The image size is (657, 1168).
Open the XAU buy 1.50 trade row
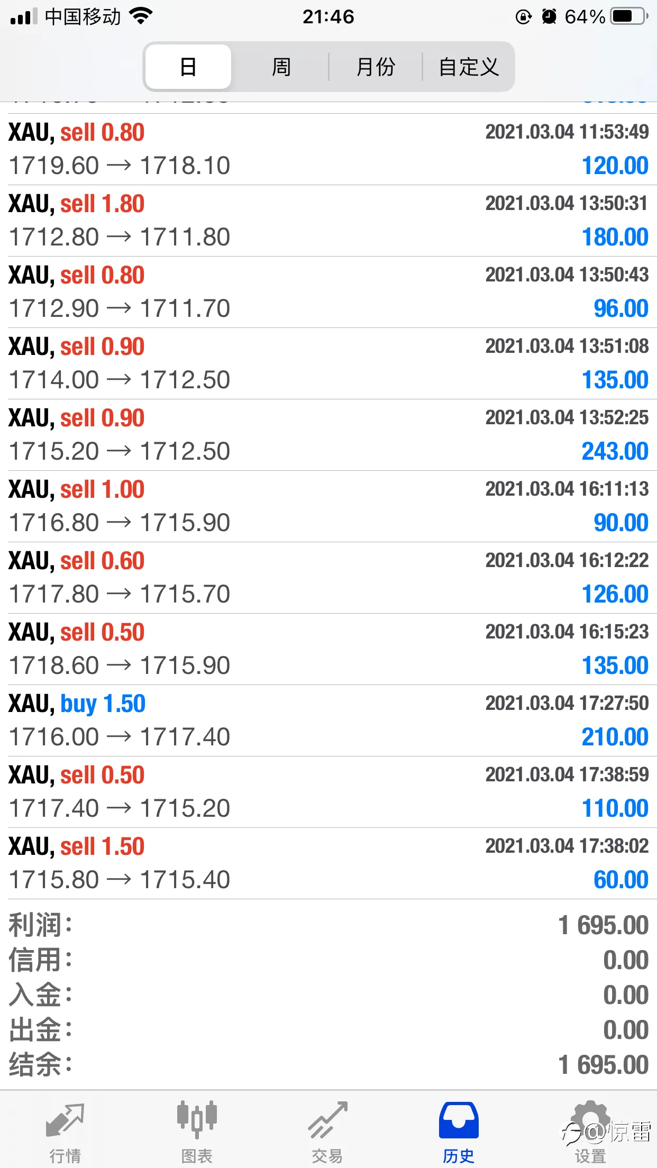point(328,720)
